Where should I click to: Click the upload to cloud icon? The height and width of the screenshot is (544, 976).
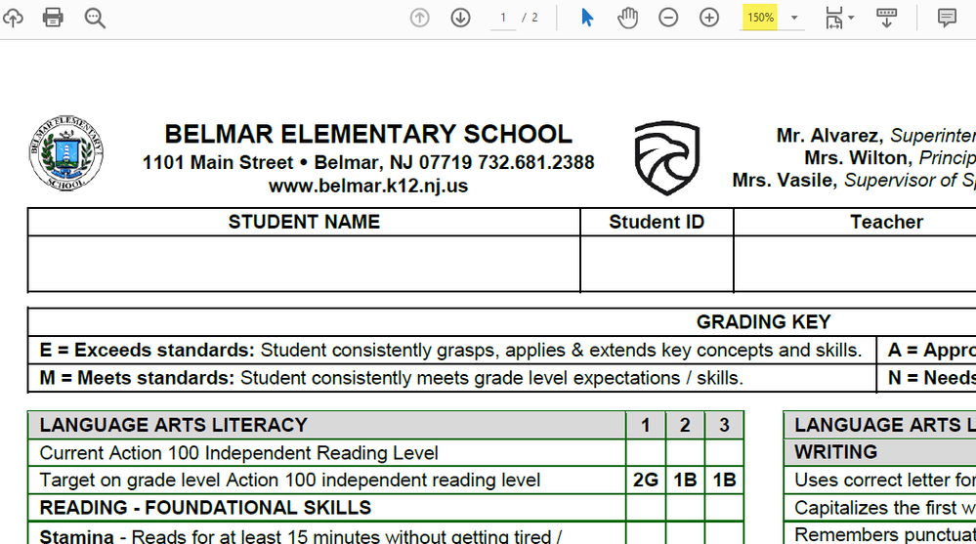(13, 18)
